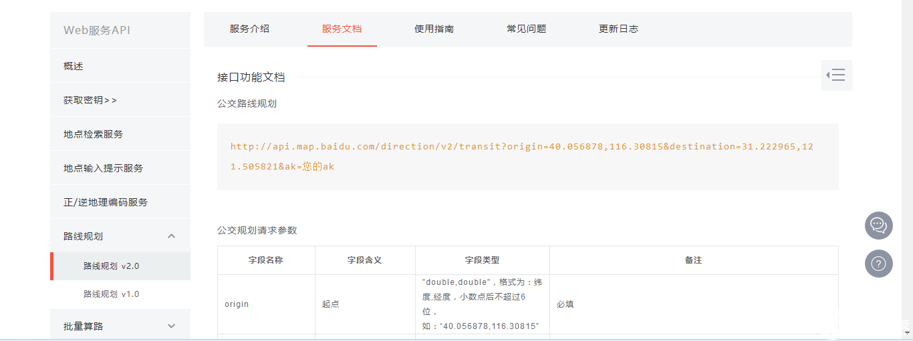Click the 获取密钥>> sidebar link

[x=120, y=100]
